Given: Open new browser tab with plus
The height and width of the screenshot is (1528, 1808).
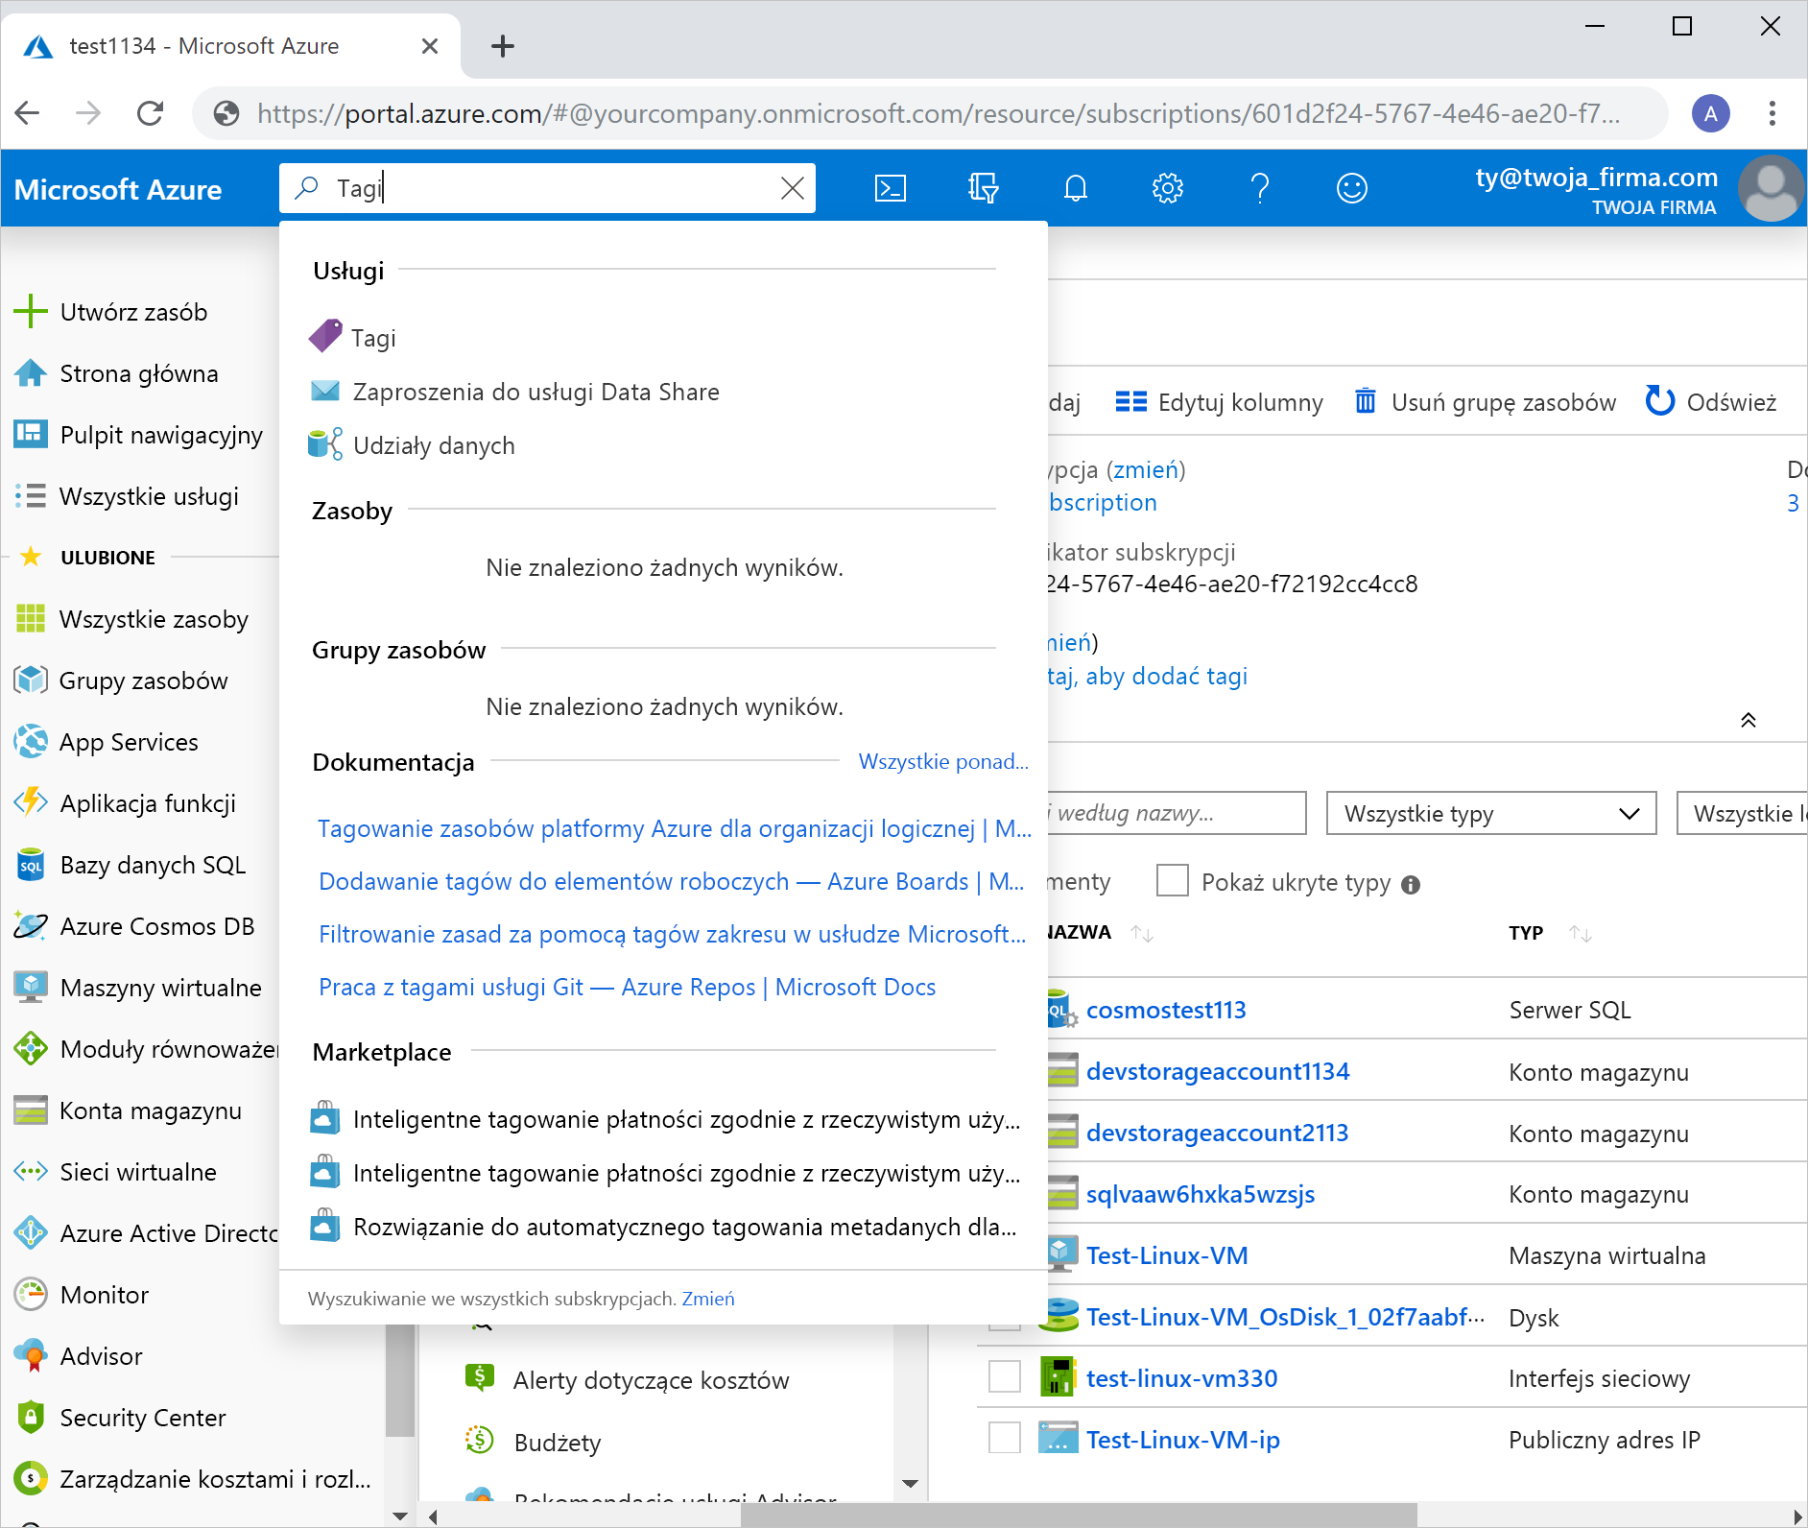Looking at the screenshot, I should tap(503, 46).
